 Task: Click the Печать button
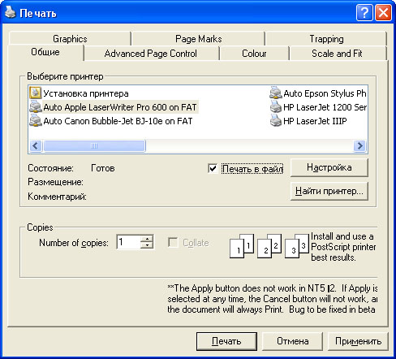pos(226,341)
